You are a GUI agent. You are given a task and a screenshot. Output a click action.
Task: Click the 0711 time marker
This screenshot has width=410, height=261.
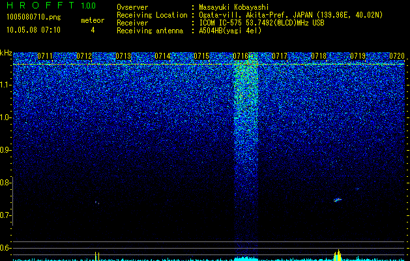(45, 56)
